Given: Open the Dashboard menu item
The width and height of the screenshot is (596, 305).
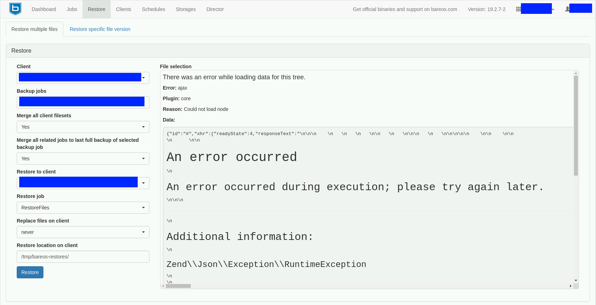Looking at the screenshot, I should (44, 9).
